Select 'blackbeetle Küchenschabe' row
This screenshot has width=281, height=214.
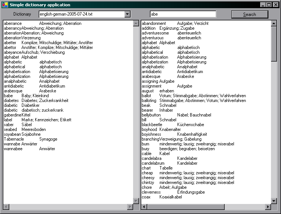[x=173, y=125]
